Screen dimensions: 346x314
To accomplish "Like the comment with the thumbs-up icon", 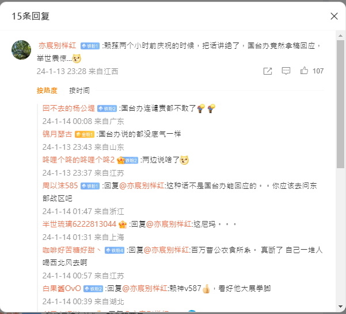I will click(x=304, y=71).
